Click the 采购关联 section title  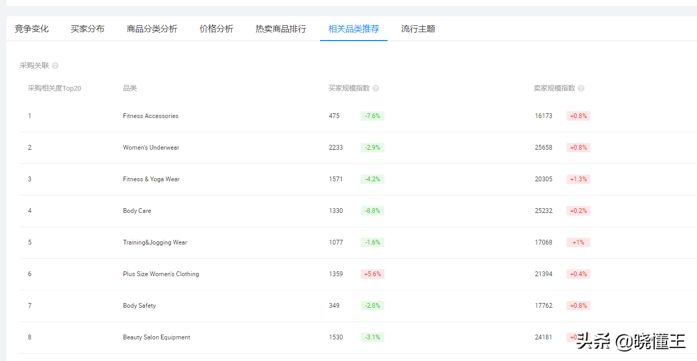click(x=34, y=66)
